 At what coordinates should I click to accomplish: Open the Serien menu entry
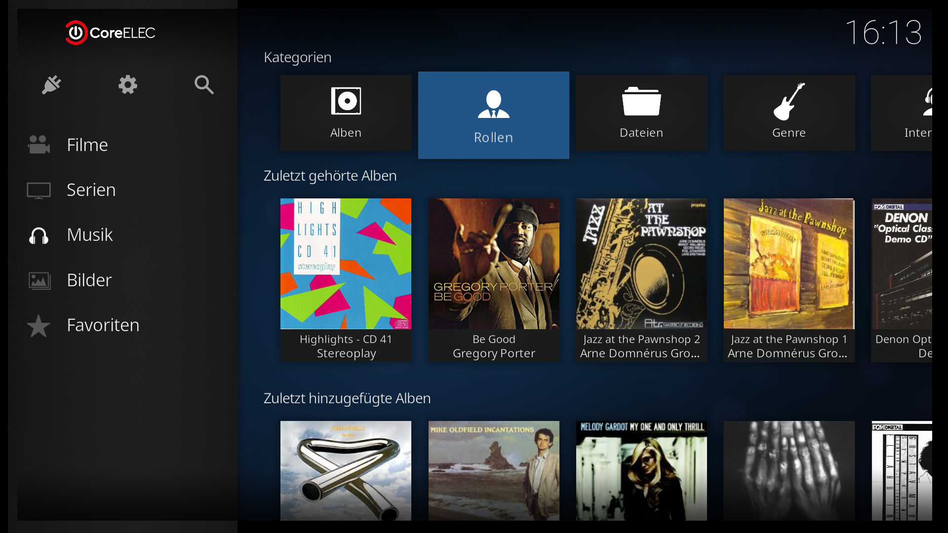pos(91,190)
